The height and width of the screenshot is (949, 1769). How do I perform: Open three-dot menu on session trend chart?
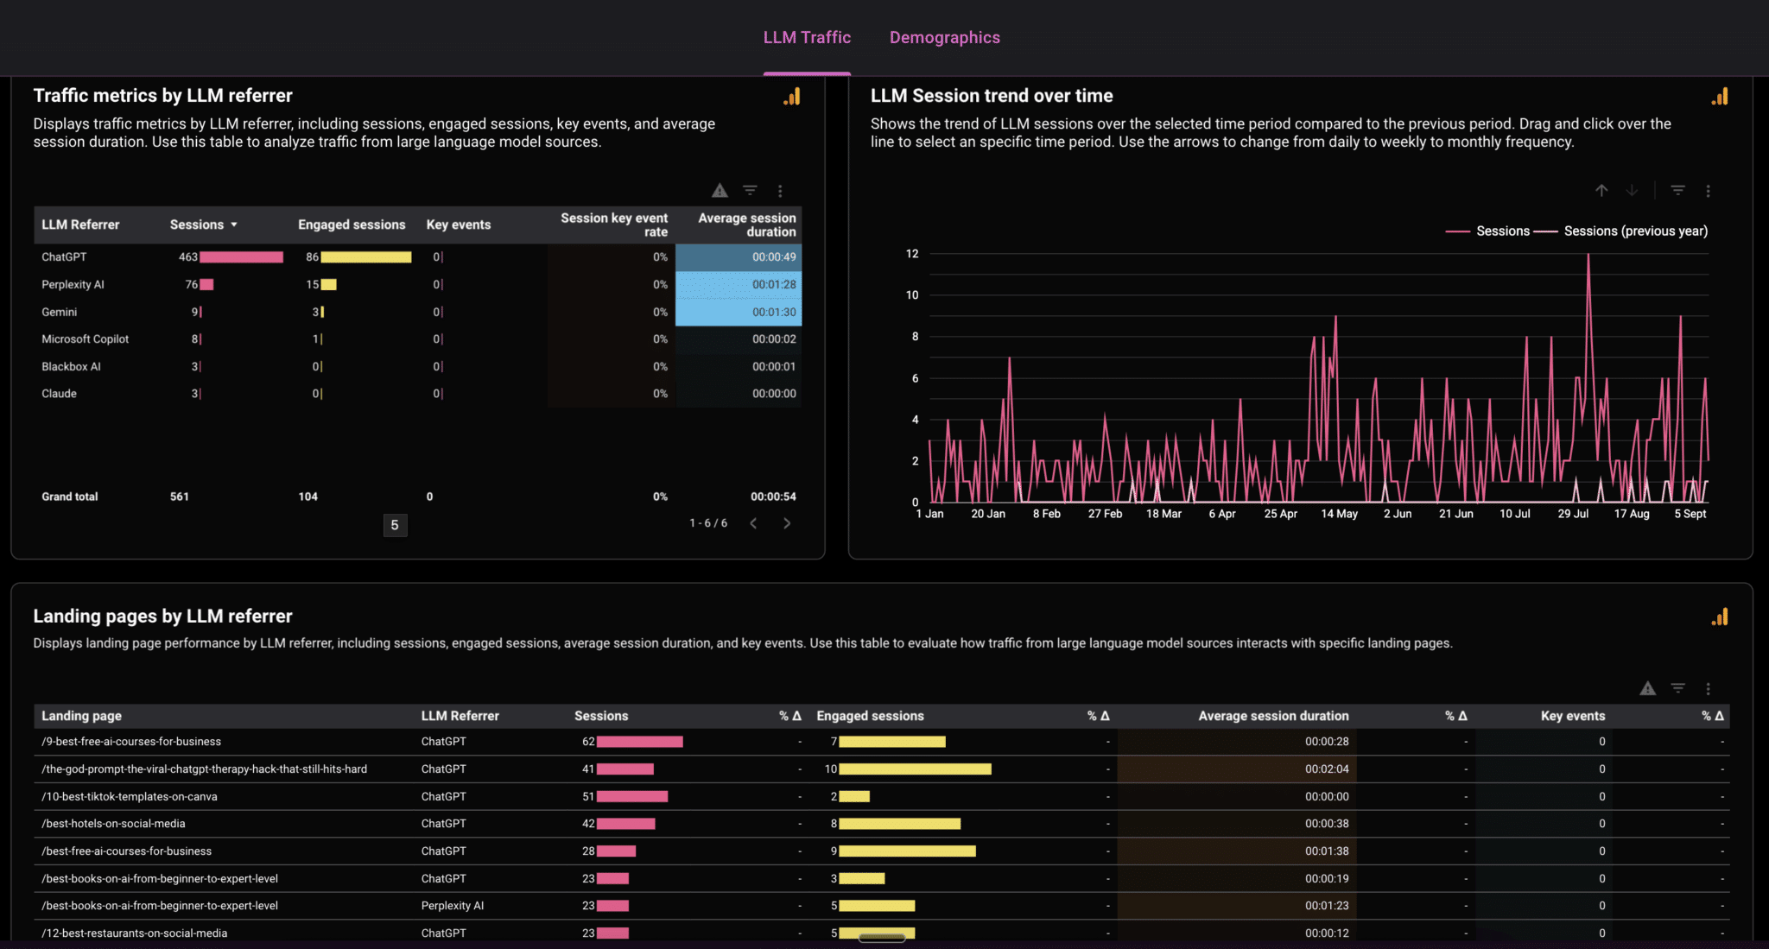[x=1708, y=191]
